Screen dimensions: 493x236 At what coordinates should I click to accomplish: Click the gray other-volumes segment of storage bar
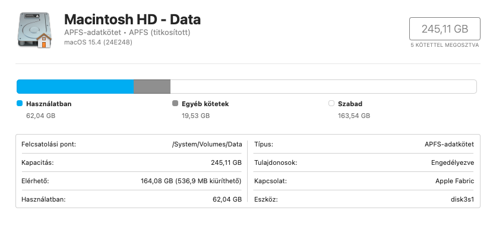click(x=152, y=87)
